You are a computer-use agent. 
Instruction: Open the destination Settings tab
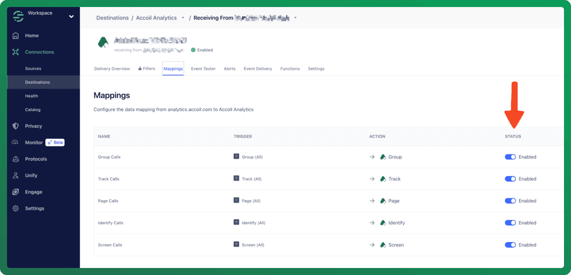(x=316, y=69)
